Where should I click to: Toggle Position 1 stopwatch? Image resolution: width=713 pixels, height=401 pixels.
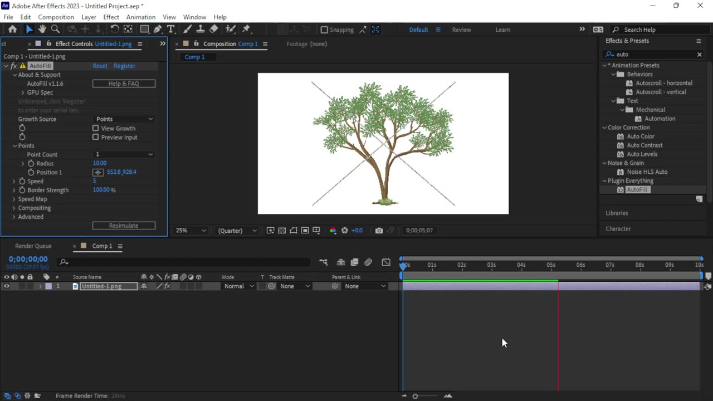tap(31, 173)
